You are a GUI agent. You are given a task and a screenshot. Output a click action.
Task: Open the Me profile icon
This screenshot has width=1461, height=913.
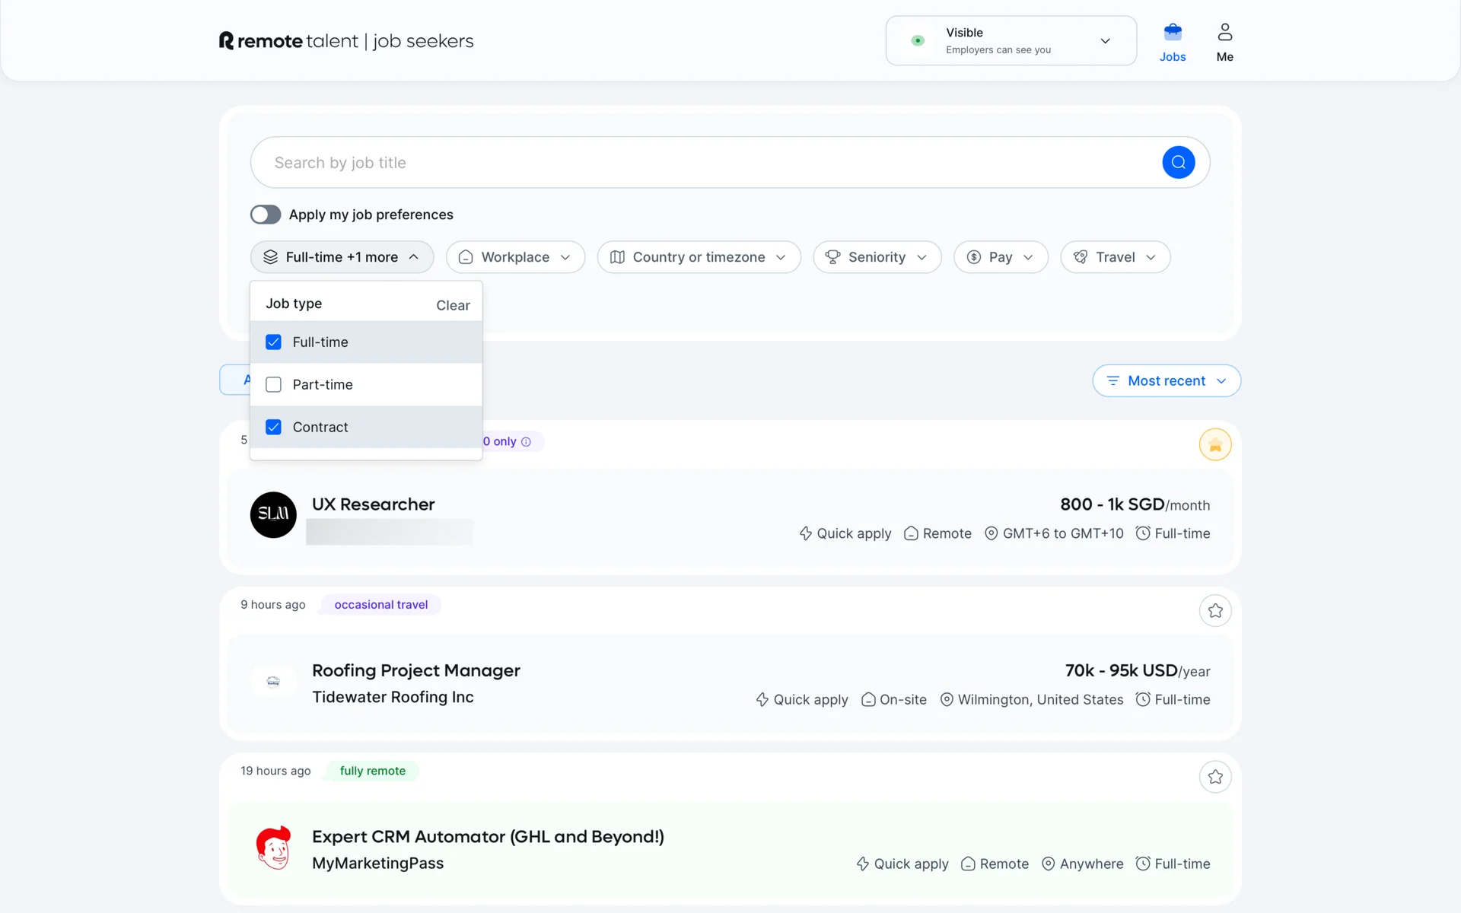pyautogui.click(x=1224, y=33)
